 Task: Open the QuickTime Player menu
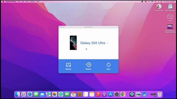[11, 2]
